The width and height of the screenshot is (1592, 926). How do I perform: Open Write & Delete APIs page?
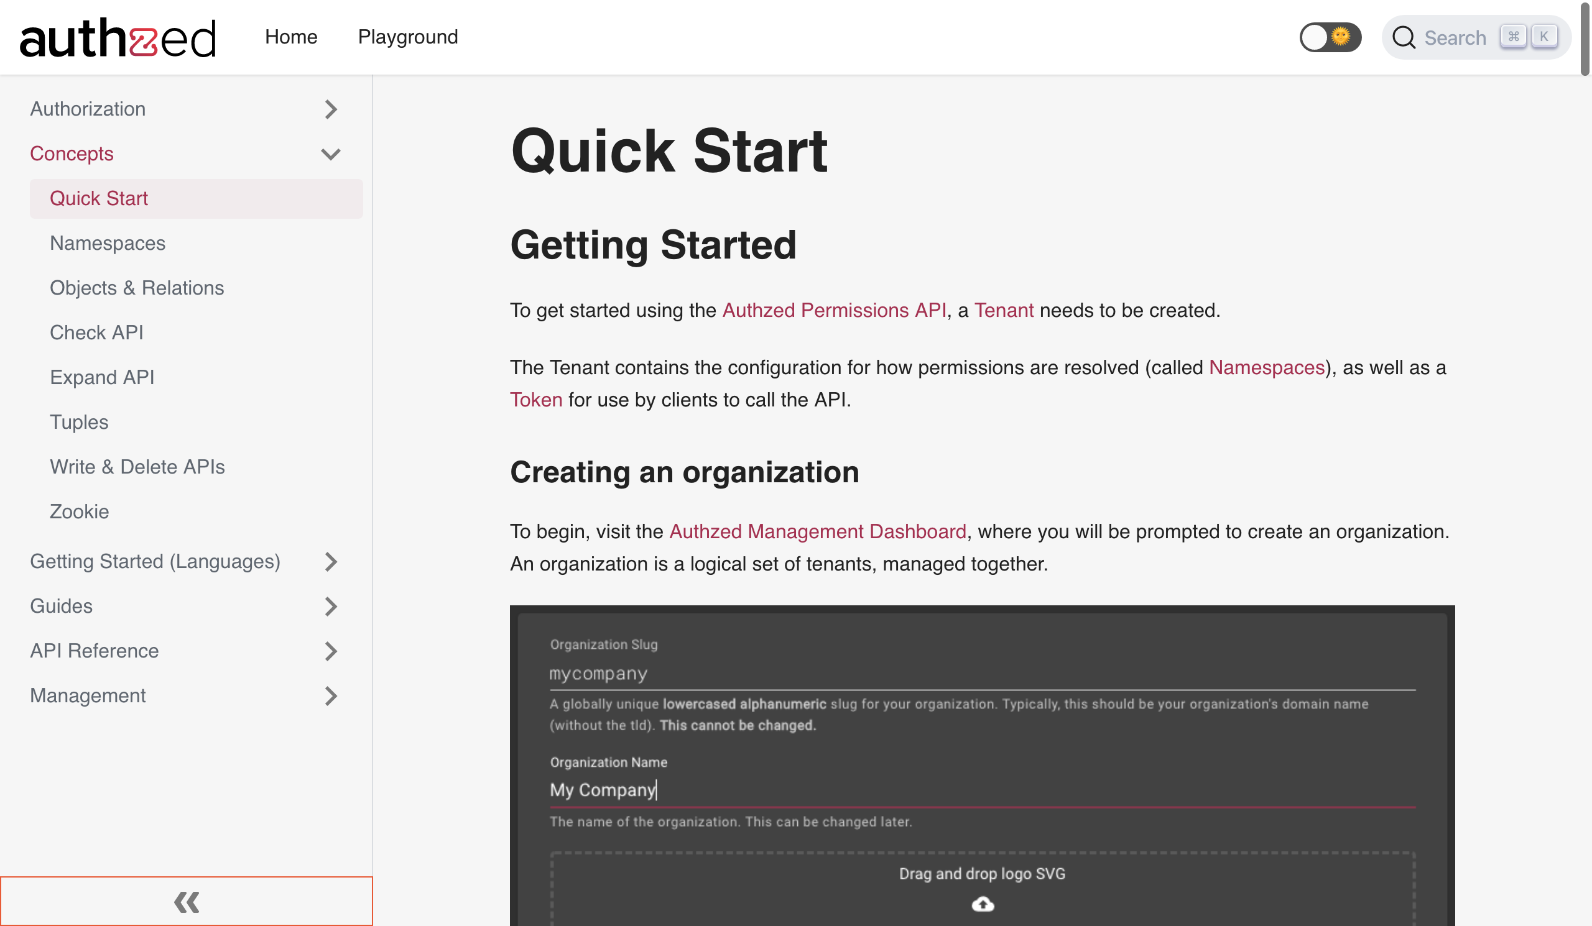click(137, 467)
